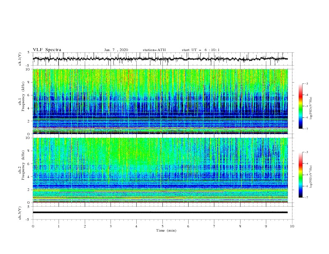Viewport: 329px width, 254px height.
Task: Click the ch.3 voltage flat trace line
Action: (160, 212)
